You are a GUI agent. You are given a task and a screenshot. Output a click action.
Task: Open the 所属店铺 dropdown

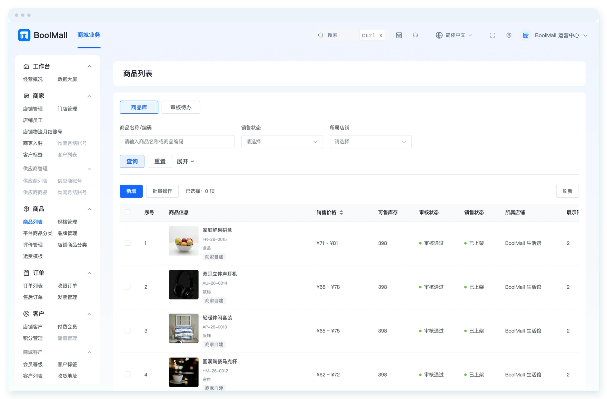pos(370,142)
